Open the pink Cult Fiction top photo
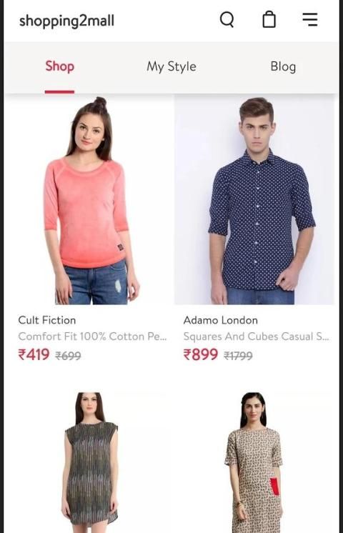Image resolution: width=343 pixels, height=533 pixels. [x=89, y=201]
